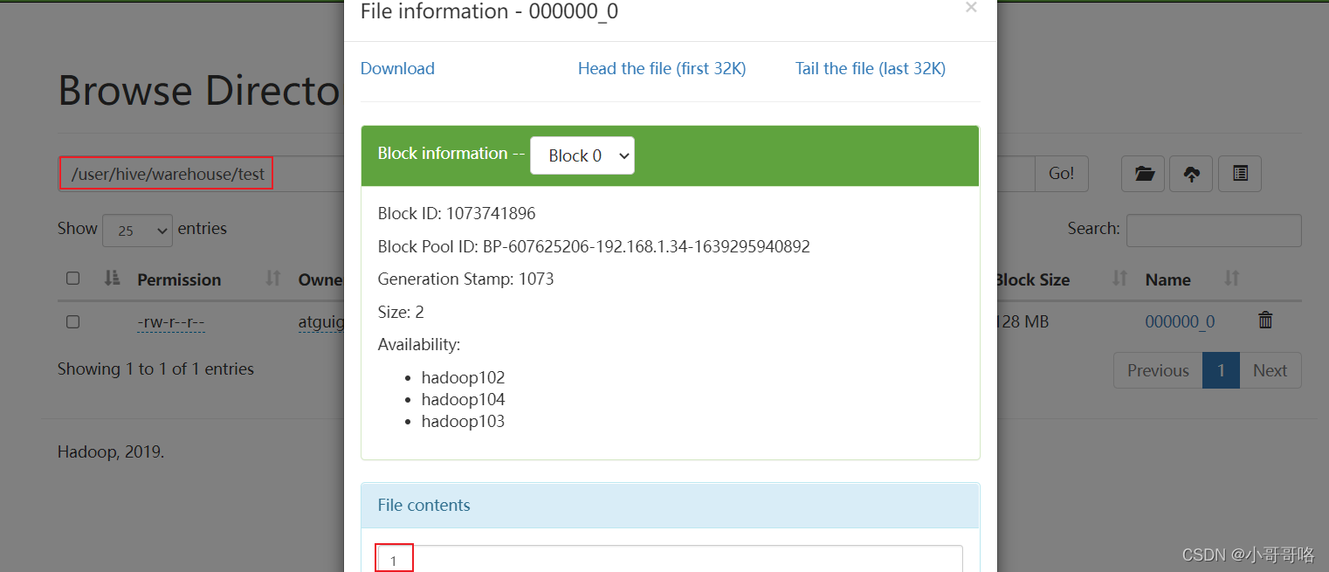Click the Next pagination button
Viewport: 1329px width, 572px height.
[x=1270, y=370]
